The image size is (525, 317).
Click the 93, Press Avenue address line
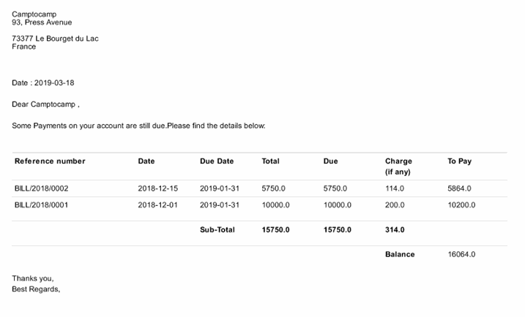[x=42, y=22]
